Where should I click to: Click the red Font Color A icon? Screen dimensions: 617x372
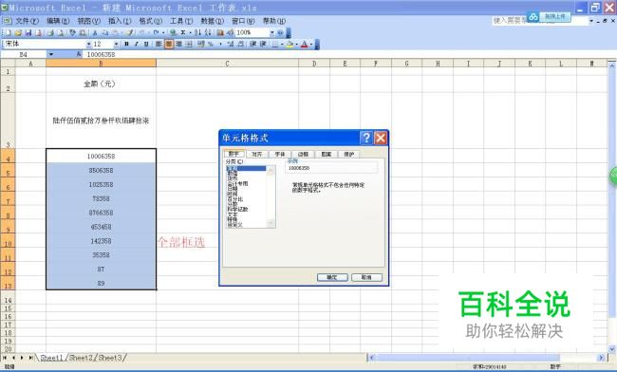304,45
